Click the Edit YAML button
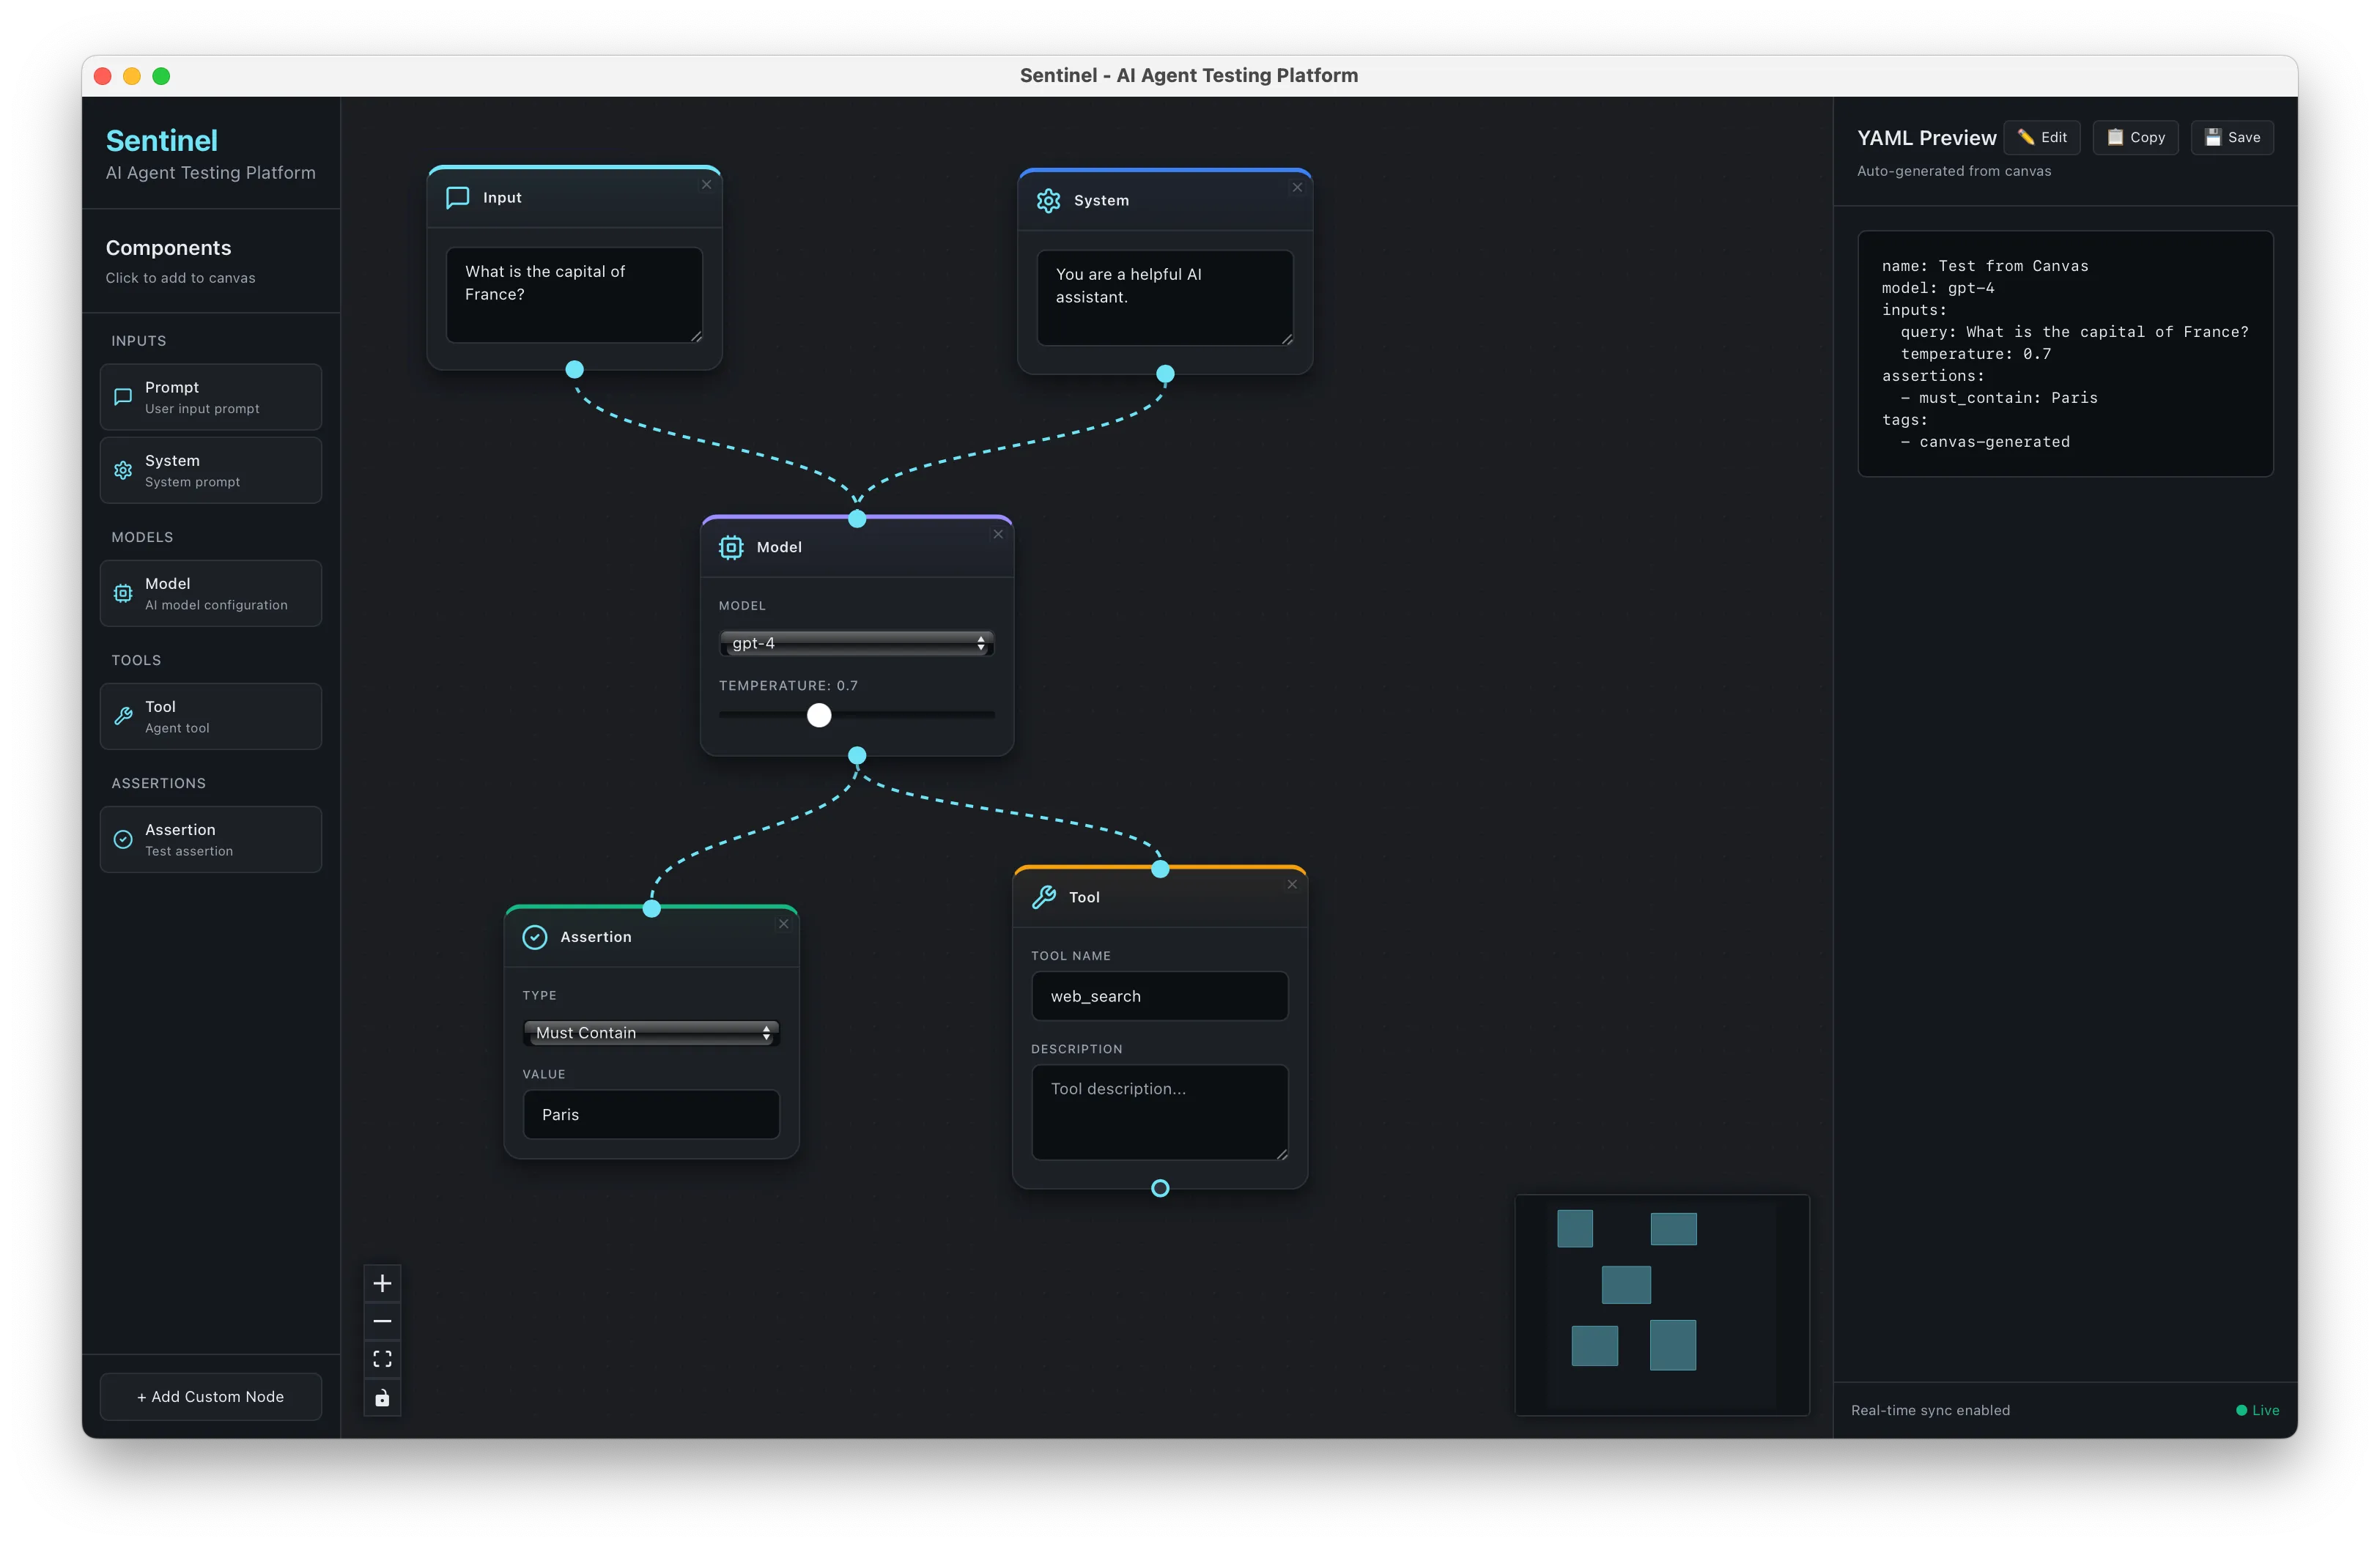The image size is (2380, 1547). click(x=2042, y=137)
